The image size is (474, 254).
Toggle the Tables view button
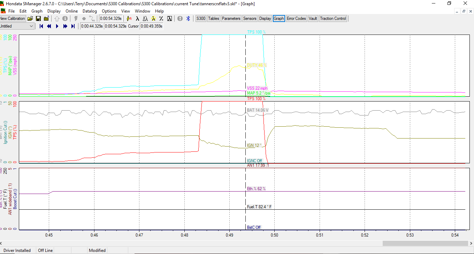tap(214, 18)
